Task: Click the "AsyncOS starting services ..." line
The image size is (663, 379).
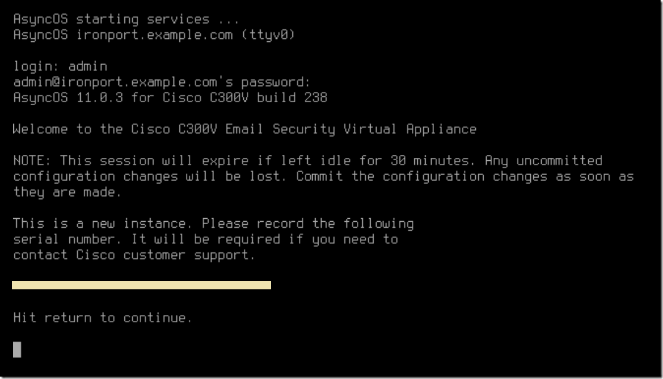Action: tap(126, 20)
